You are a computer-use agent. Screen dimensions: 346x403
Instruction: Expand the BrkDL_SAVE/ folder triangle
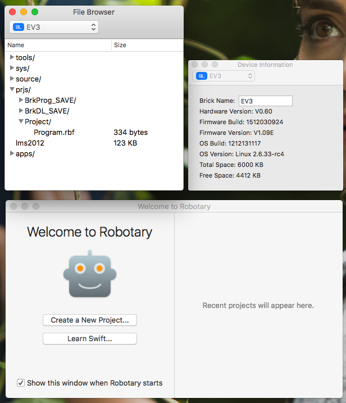(x=21, y=111)
